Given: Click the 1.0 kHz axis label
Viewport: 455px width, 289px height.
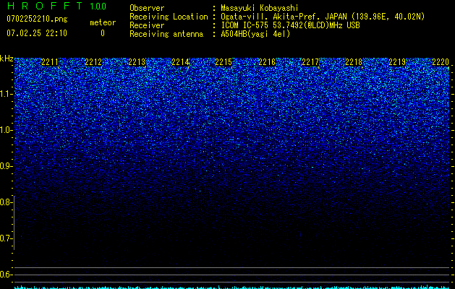Looking at the screenshot, I should pyautogui.click(x=6, y=130).
